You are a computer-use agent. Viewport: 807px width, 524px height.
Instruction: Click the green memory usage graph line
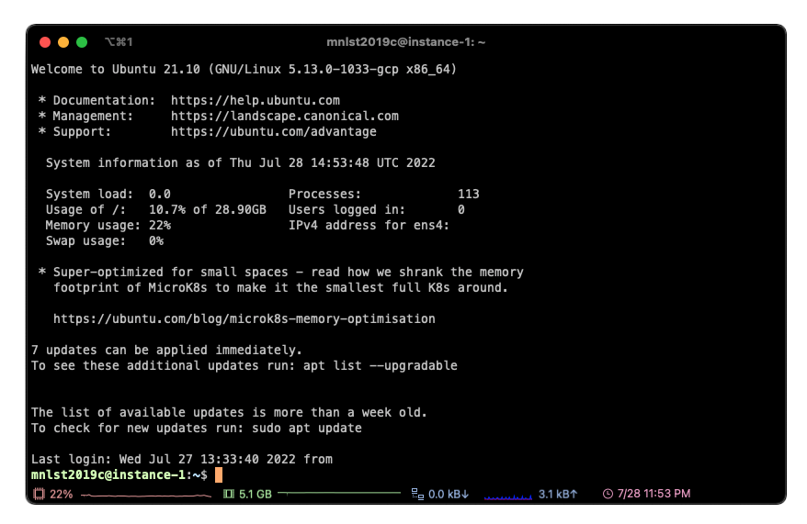[x=339, y=493]
